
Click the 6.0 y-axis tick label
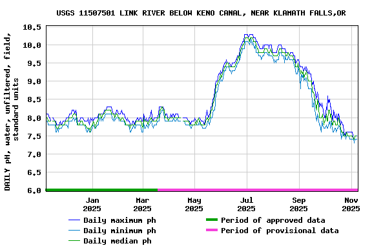pyautogui.click(x=34, y=191)
